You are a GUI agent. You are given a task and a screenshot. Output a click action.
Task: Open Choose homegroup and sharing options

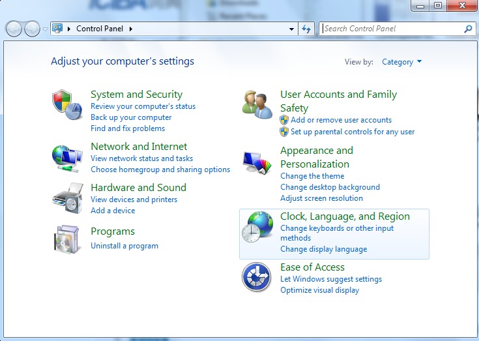point(160,170)
